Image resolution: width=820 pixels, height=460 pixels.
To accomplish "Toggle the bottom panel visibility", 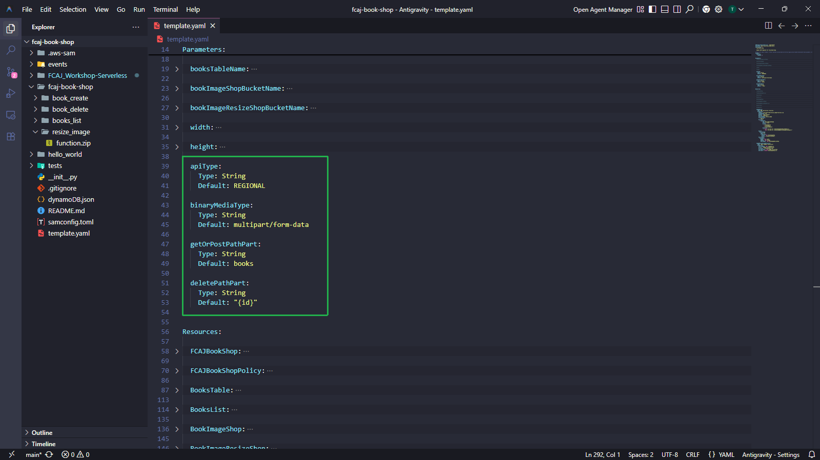I will (x=665, y=9).
